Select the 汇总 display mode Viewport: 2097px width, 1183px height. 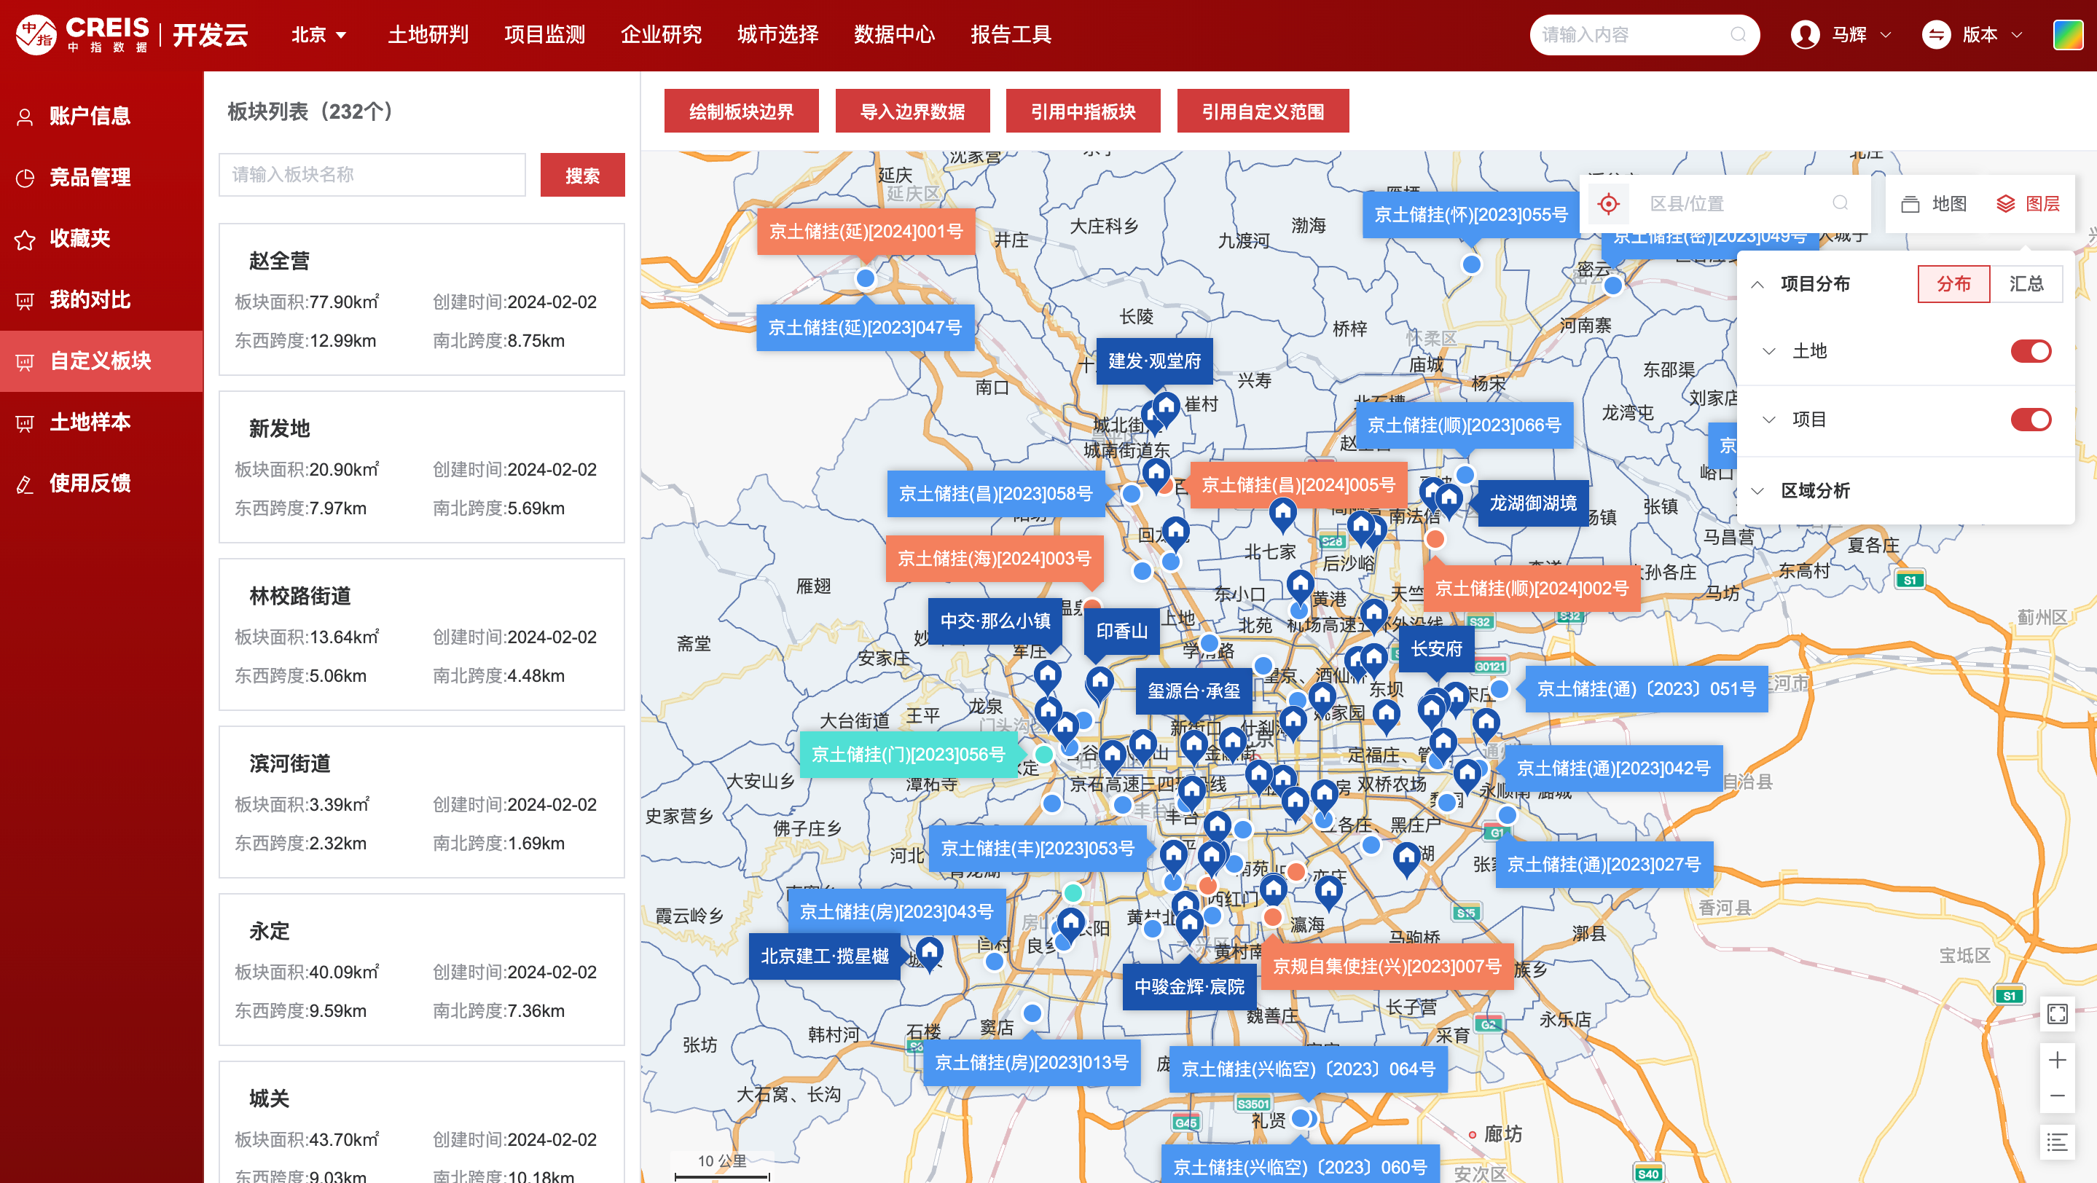click(2026, 284)
